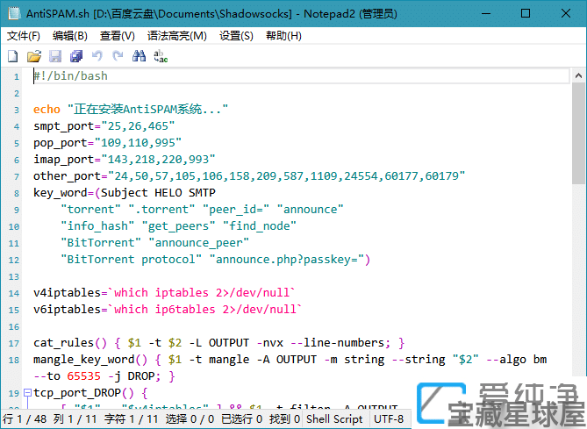This screenshot has width=587, height=429.
Task: Click line number 16 in the margin
Action: (x=14, y=327)
